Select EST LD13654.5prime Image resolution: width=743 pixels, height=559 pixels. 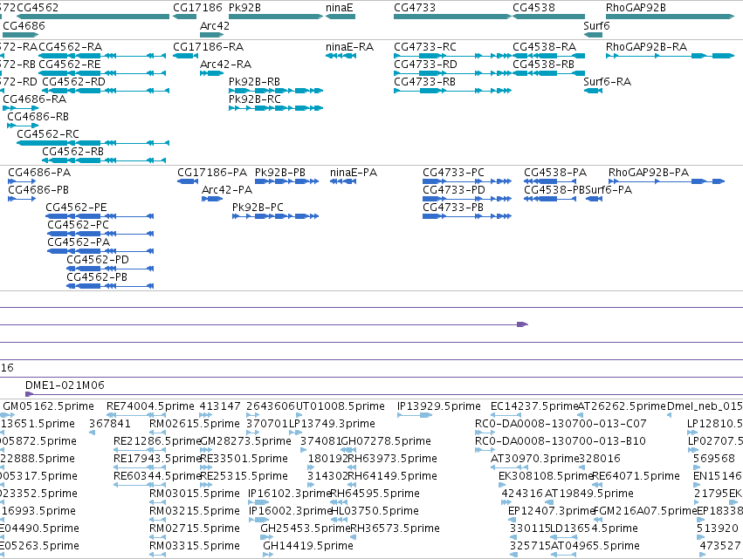594,528
